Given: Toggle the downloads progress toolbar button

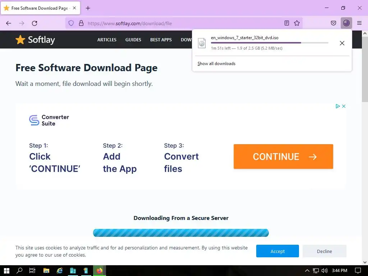Looking at the screenshot, I should click(x=346, y=23).
